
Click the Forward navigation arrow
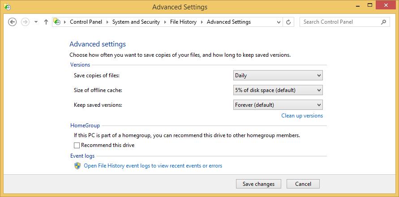25,22
